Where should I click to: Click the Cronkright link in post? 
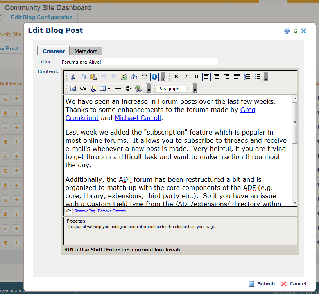[x=82, y=118]
